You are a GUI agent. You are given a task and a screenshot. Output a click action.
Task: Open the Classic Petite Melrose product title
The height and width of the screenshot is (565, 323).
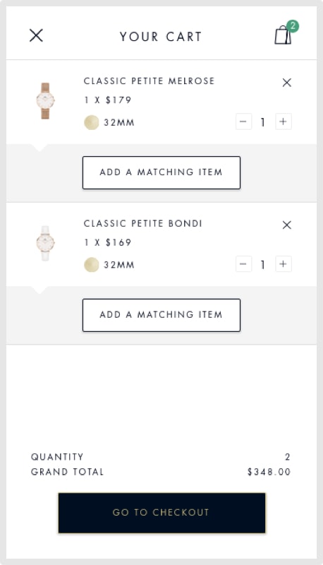pyautogui.click(x=149, y=81)
